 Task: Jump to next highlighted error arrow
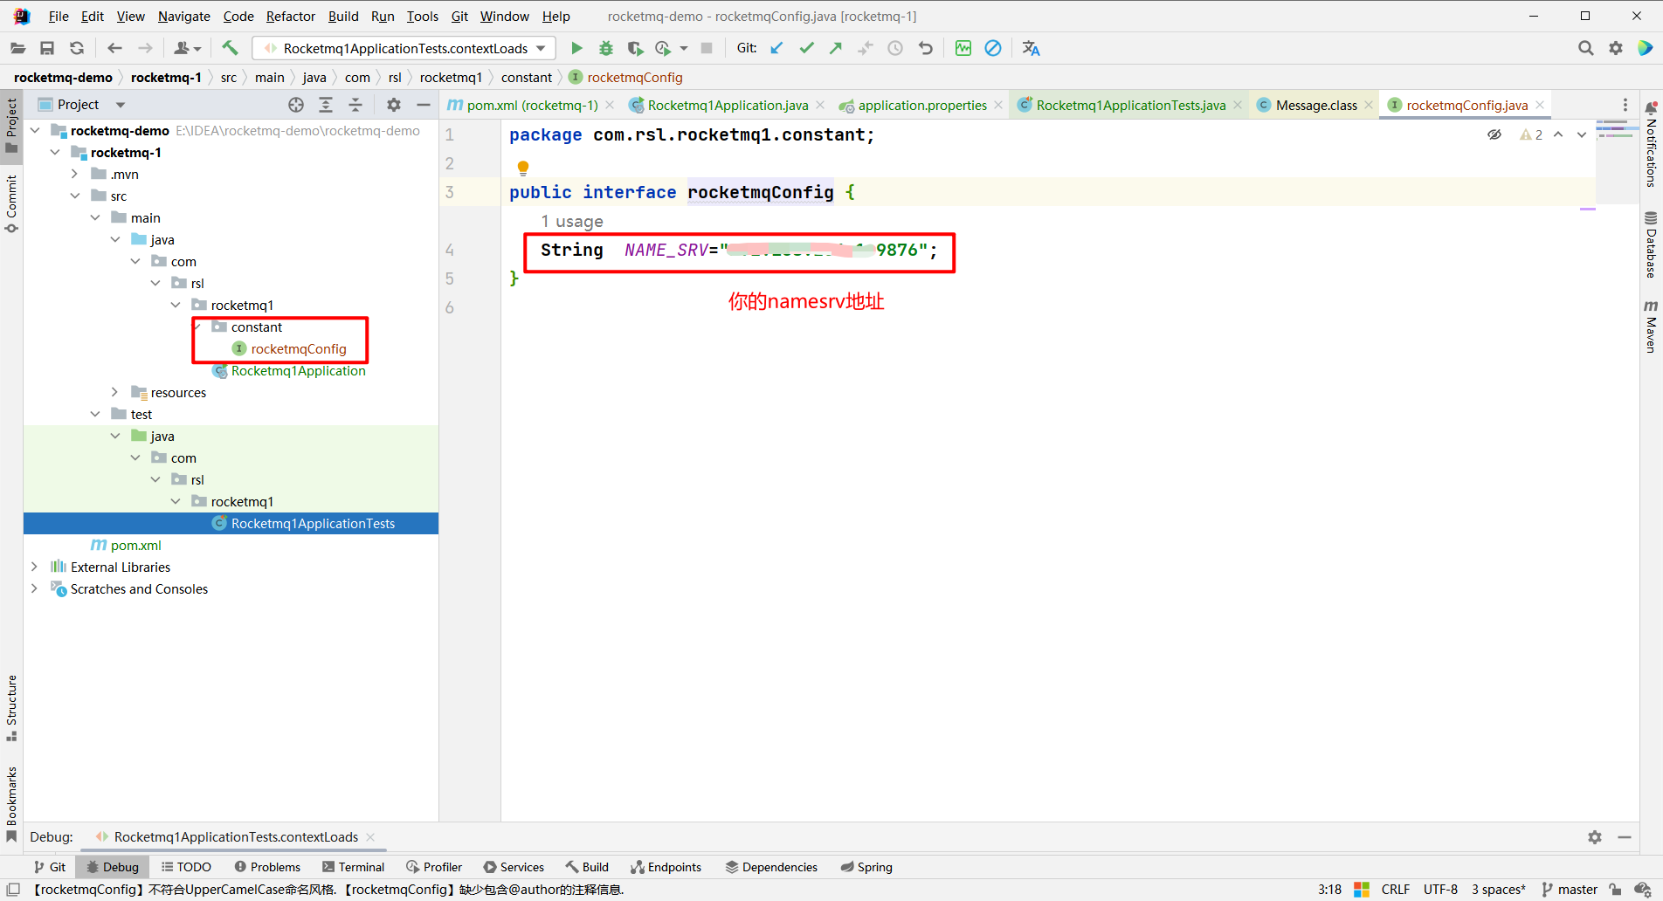(1582, 134)
